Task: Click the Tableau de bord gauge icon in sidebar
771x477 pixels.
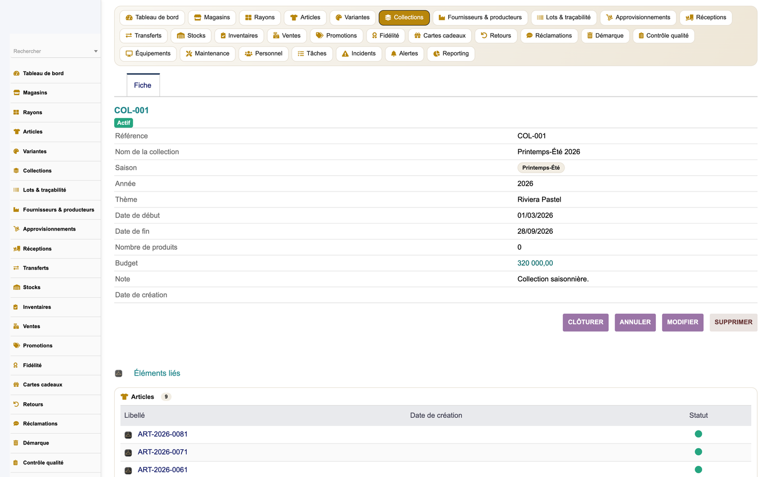Action: tap(16, 74)
